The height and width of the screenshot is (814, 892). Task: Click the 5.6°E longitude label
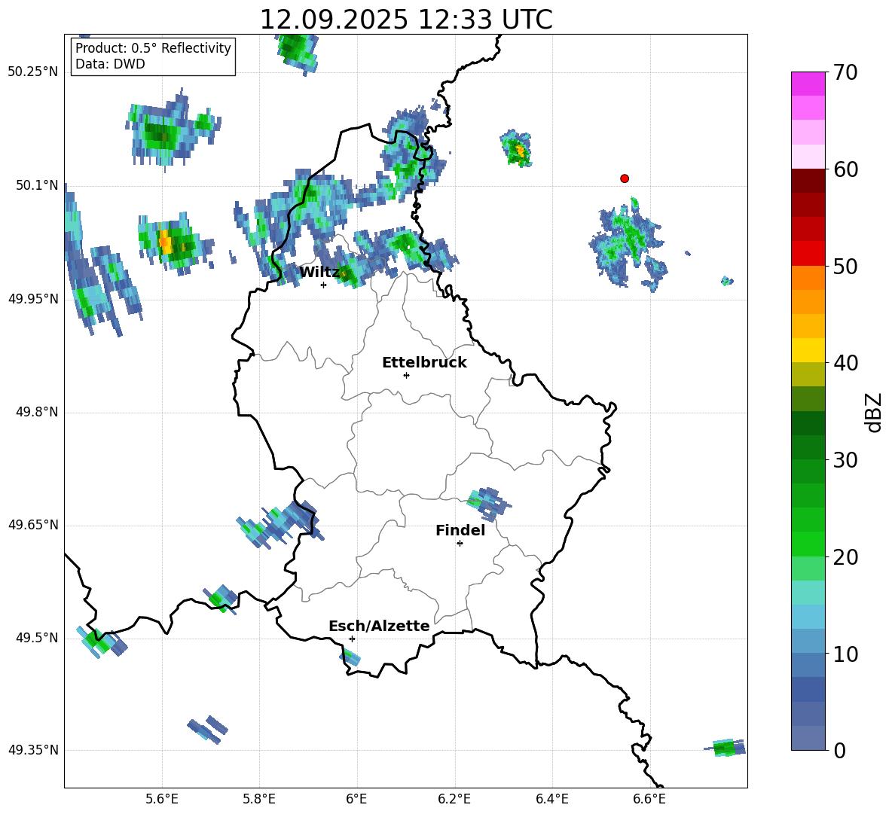coord(162,799)
